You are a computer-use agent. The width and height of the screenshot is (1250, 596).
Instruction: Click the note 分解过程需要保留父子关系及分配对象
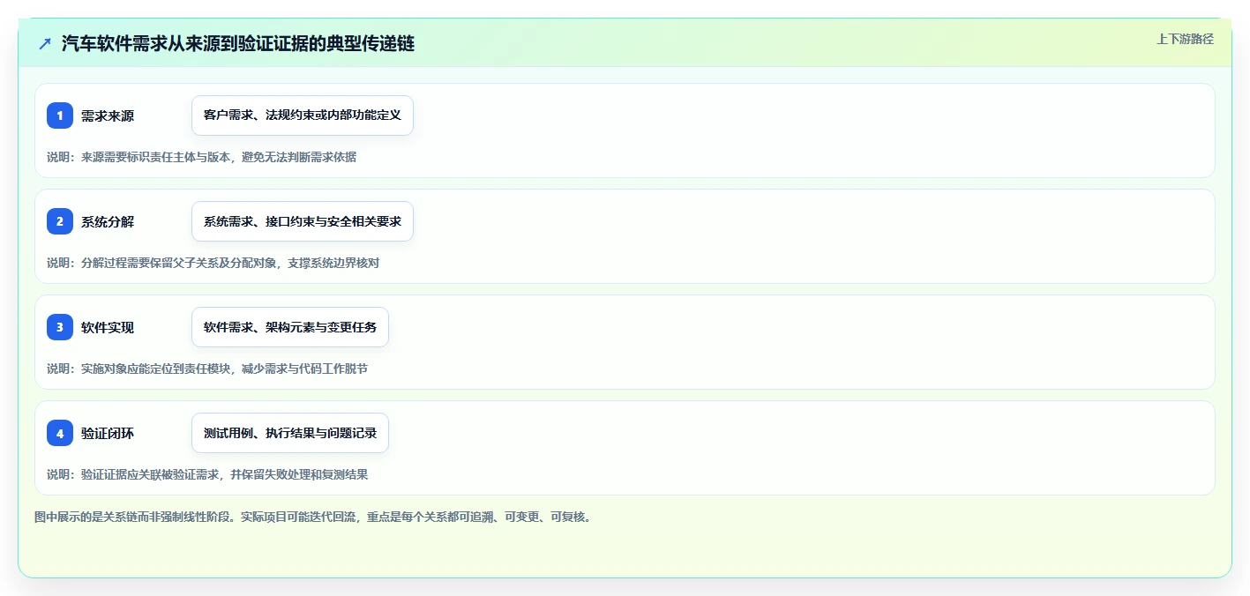tap(180, 263)
